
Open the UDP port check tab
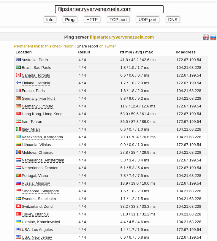(x=147, y=20)
